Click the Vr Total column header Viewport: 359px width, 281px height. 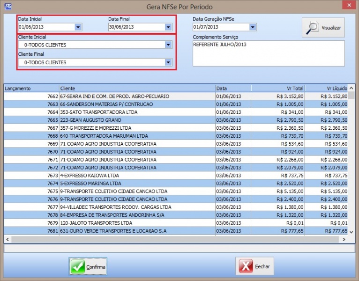279,88
